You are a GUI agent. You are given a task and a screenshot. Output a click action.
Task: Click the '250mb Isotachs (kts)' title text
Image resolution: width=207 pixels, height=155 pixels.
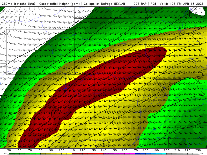[19, 4]
